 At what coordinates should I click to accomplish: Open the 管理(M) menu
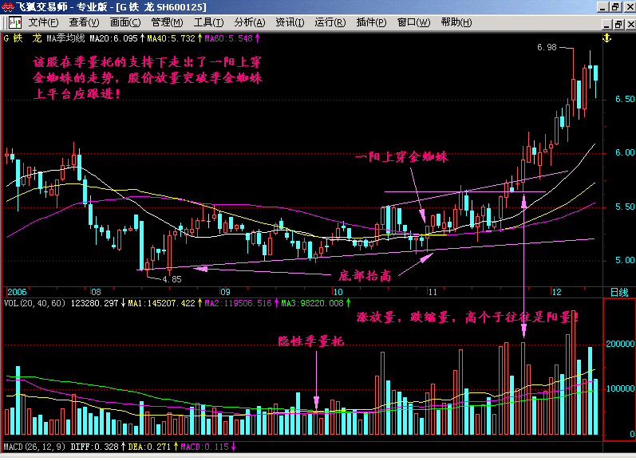[x=167, y=22]
